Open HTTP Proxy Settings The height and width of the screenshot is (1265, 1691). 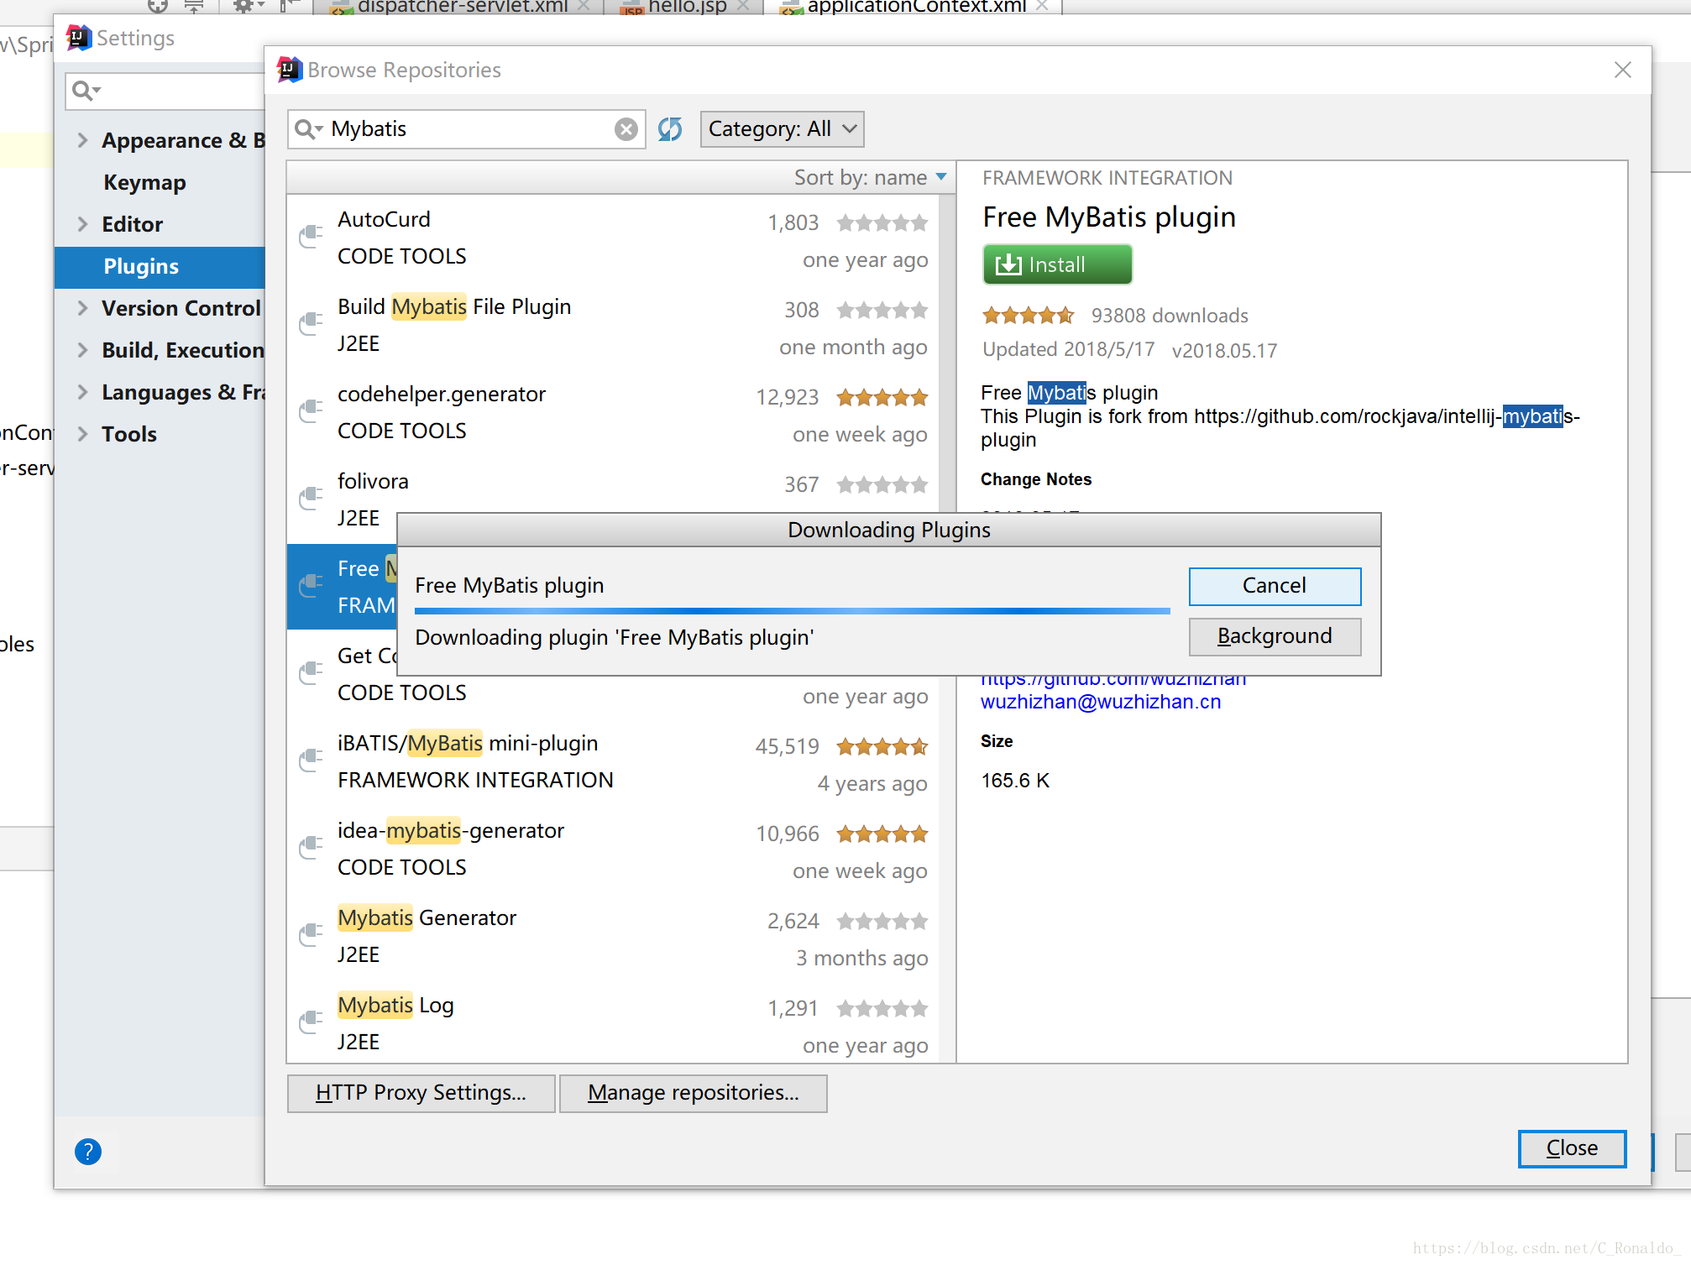pos(421,1093)
